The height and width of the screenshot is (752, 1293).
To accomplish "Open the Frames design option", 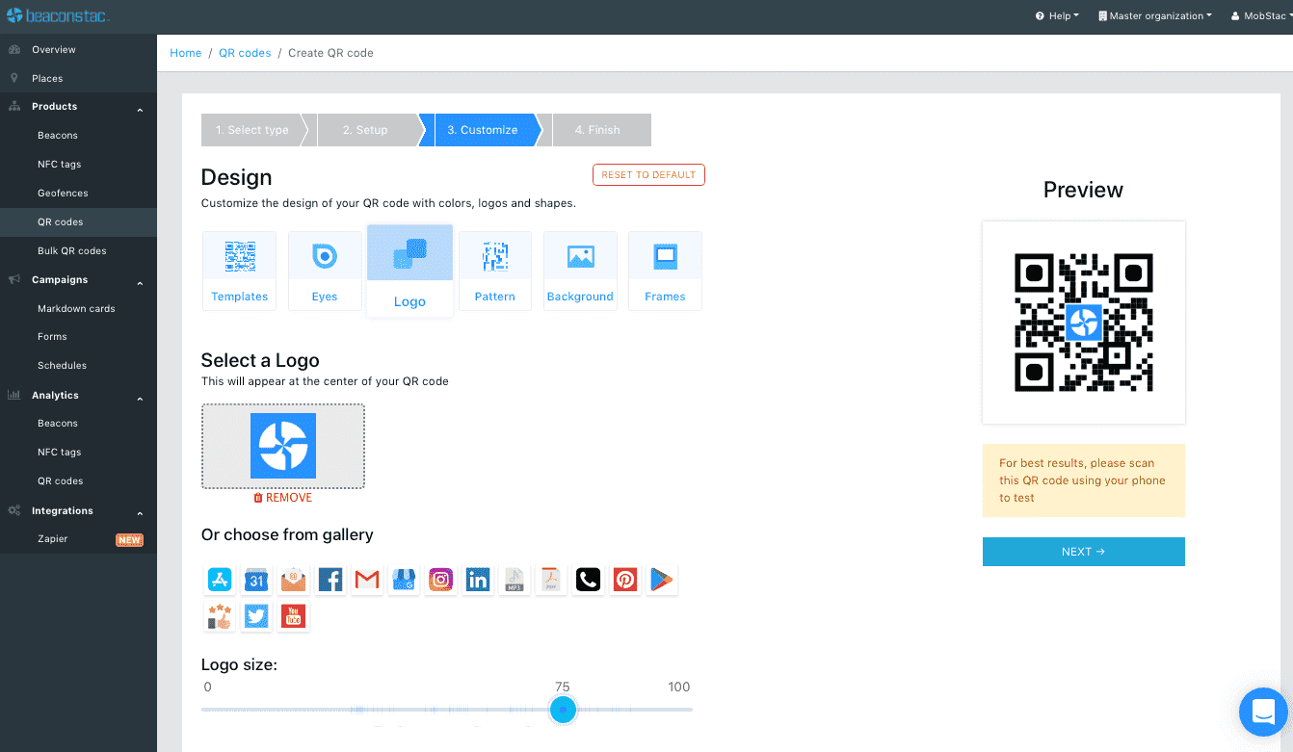I will click(x=665, y=271).
